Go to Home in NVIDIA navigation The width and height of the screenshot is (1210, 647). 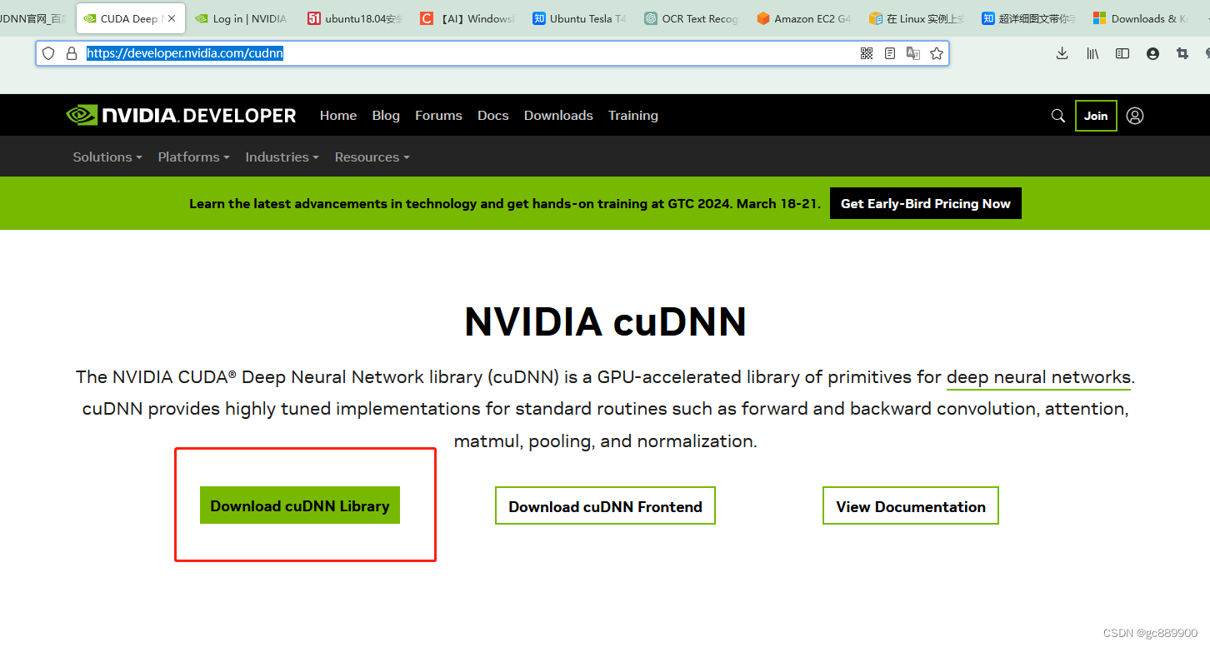point(338,116)
